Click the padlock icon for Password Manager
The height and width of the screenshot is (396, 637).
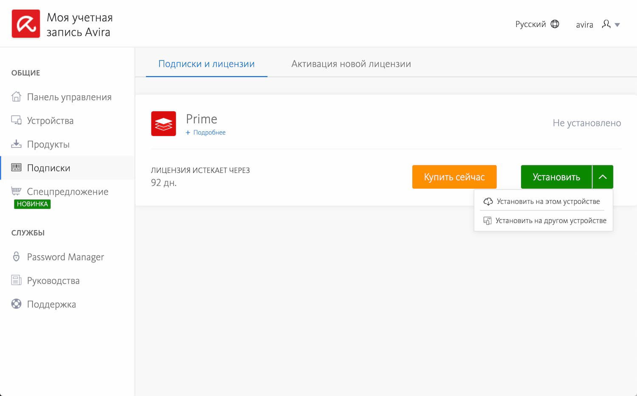[x=16, y=257]
